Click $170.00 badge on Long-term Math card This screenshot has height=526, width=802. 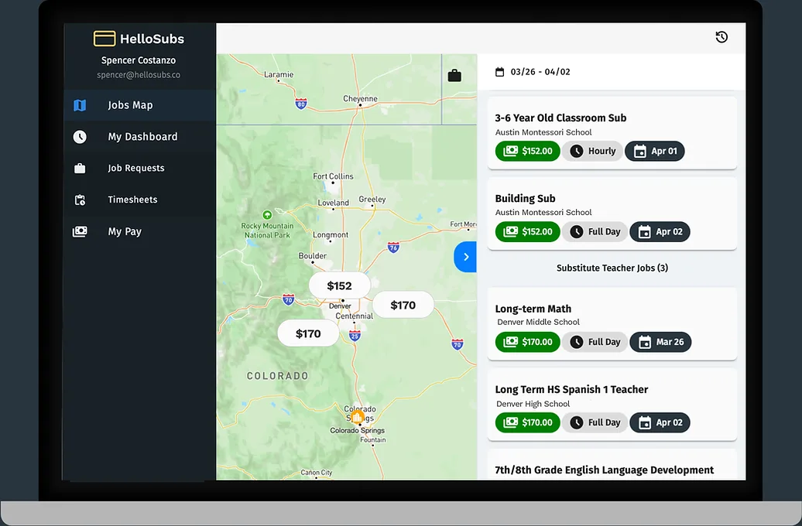coord(528,342)
